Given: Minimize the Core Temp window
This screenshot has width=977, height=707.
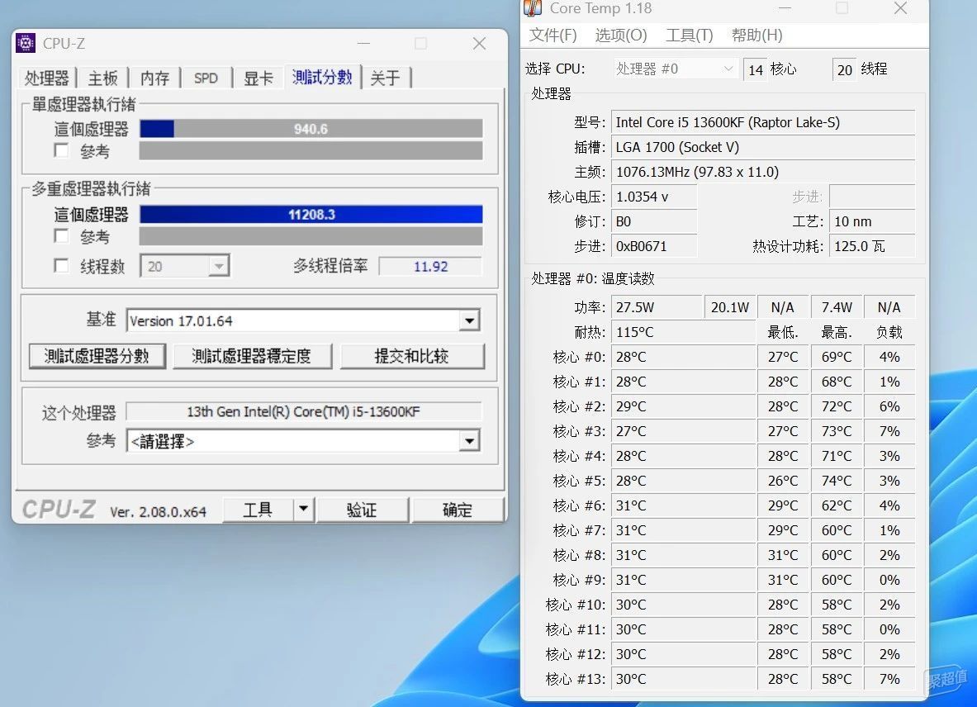Looking at the screenshot, I should tap(785, 8).
